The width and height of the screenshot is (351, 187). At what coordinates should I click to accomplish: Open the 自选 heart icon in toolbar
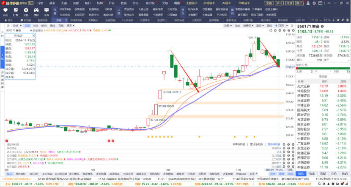(x=5, y=10)
